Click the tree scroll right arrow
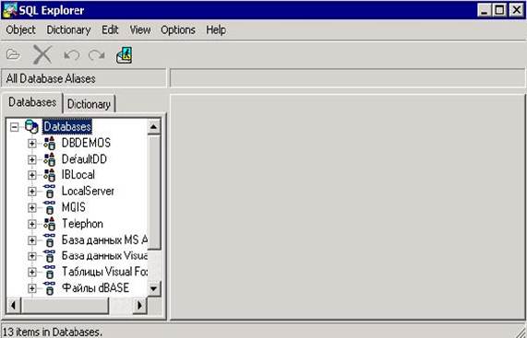The image size is (527, 338). coord(139,305)
